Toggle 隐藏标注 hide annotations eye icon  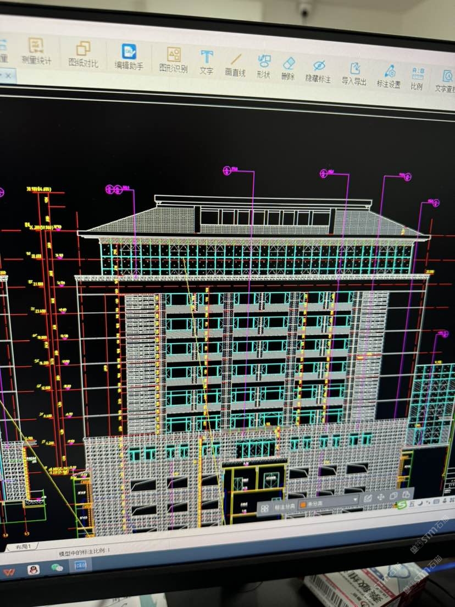click(319, 70)
